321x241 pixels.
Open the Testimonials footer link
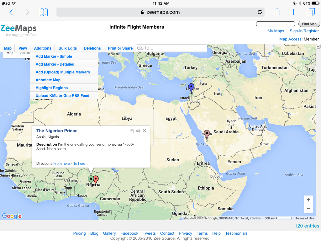coord(236,233)
